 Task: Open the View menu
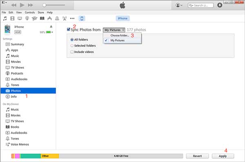[19, 12]
